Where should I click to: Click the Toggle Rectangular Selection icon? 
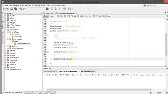pyautogui.click(x=81, y=16)
